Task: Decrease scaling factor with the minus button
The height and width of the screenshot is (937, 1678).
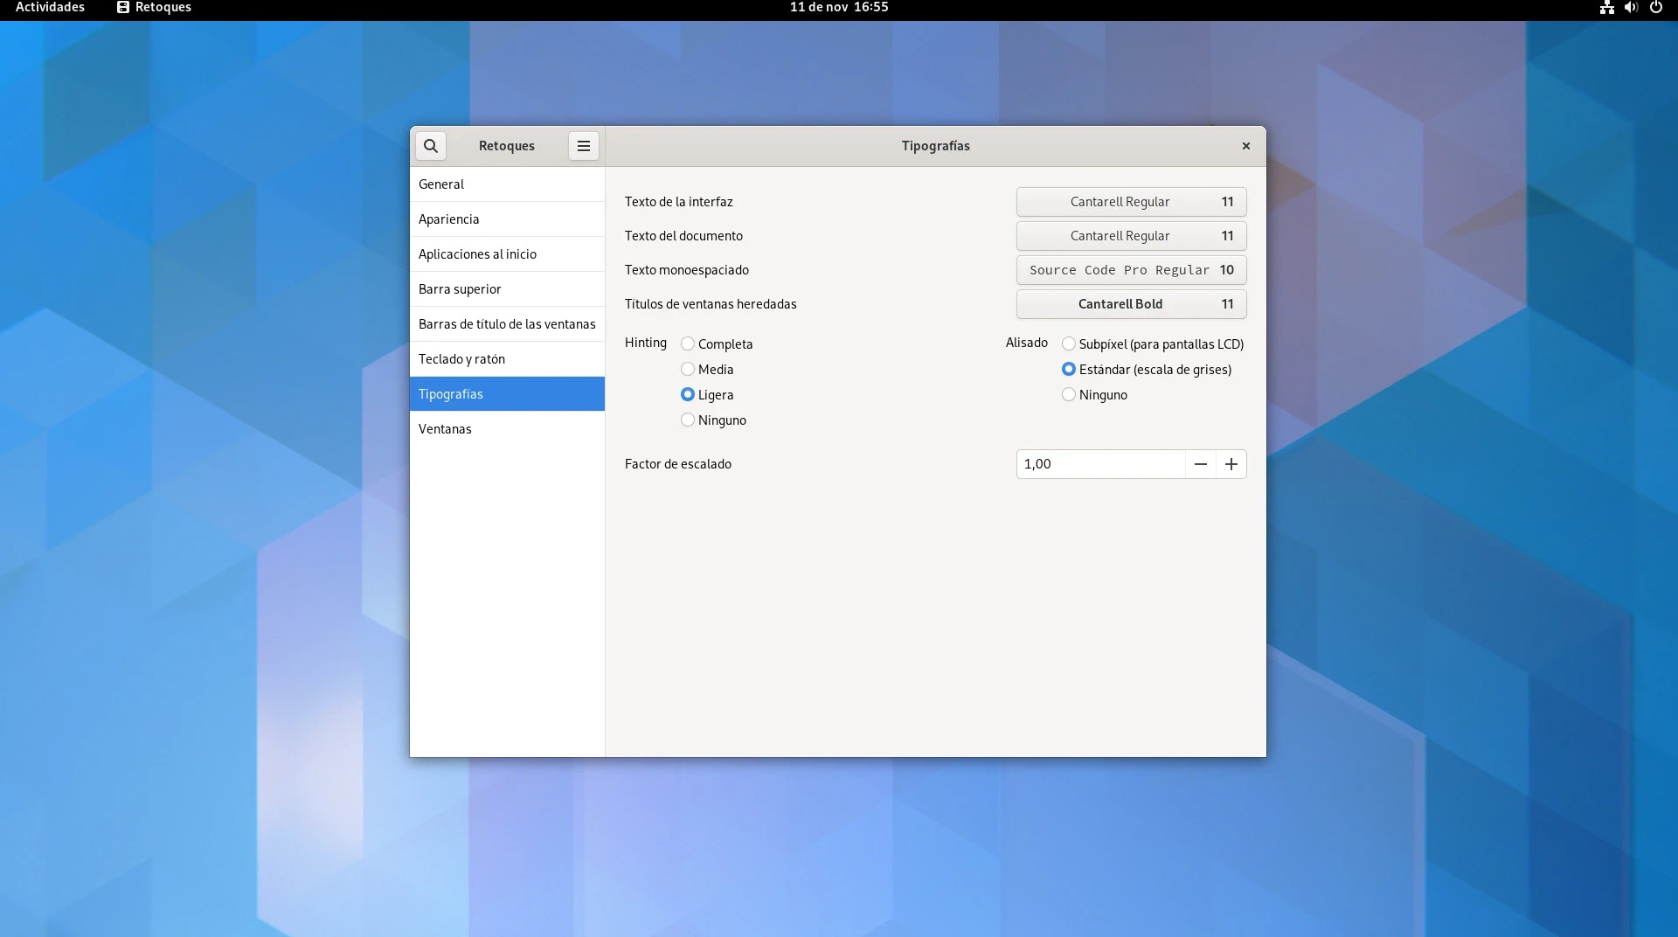Action: click(1200, 464)
